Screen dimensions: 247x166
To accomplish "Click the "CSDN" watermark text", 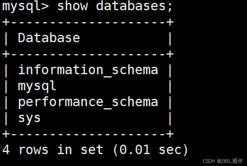I will pyautogui.click(x=209, y=161).
